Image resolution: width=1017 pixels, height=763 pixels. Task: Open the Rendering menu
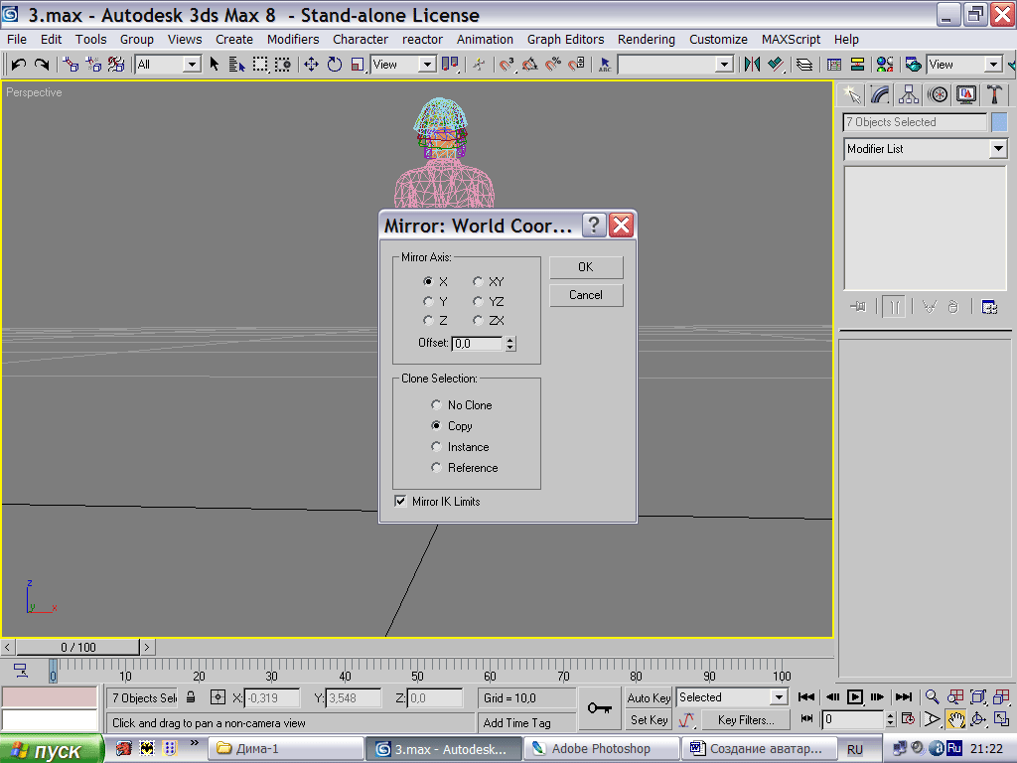pyautogui.click(x=646, y=40)
